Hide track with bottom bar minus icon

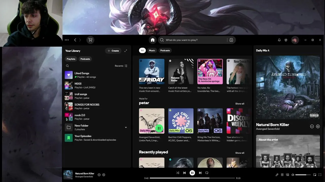(x=99, y=175)
